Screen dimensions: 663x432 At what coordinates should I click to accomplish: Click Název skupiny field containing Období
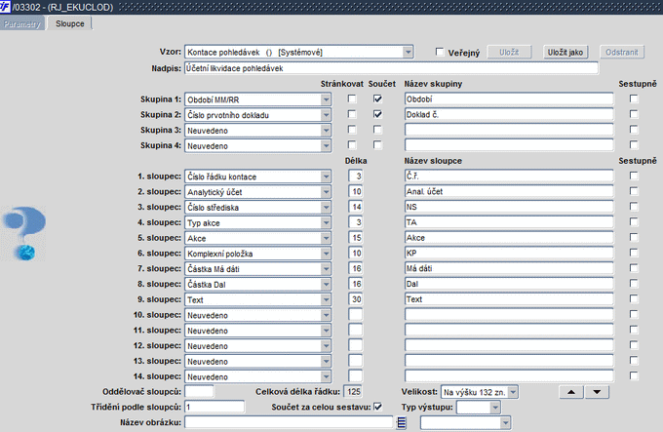[x=509, y=98]
